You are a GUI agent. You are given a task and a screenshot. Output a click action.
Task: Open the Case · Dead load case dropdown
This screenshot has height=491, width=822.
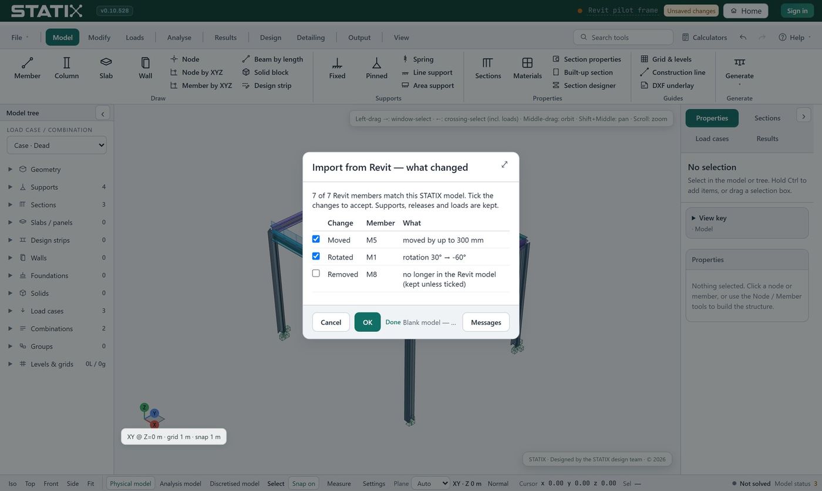(x=56, y=145)
